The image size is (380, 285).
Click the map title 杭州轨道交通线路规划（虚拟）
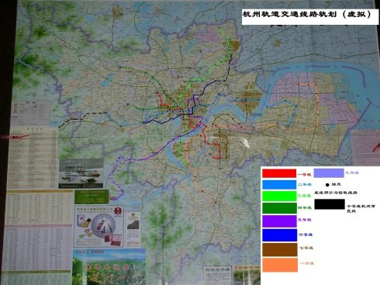click(x=306, y=14)
